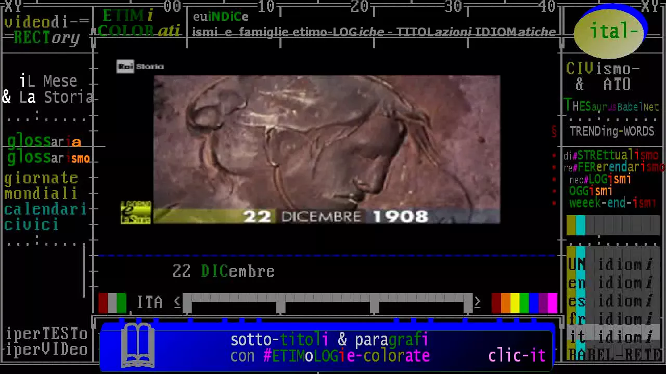This screenshot has width=666, height=374.
Task: Click the 'clic-it' button in the blue banner
Action: click(517, 355)
